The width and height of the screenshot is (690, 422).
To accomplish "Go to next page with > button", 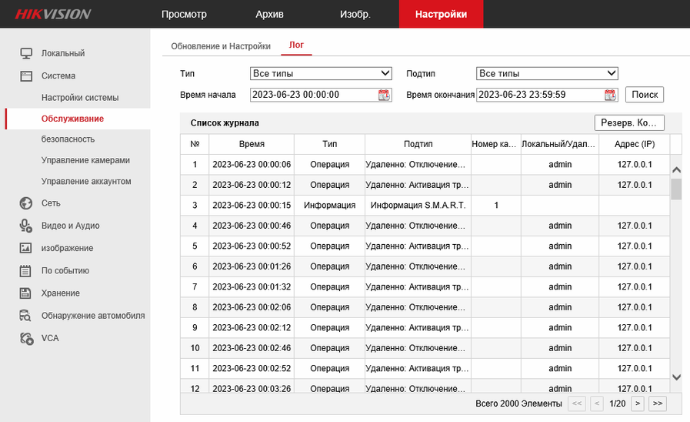I will click(638, 404).
